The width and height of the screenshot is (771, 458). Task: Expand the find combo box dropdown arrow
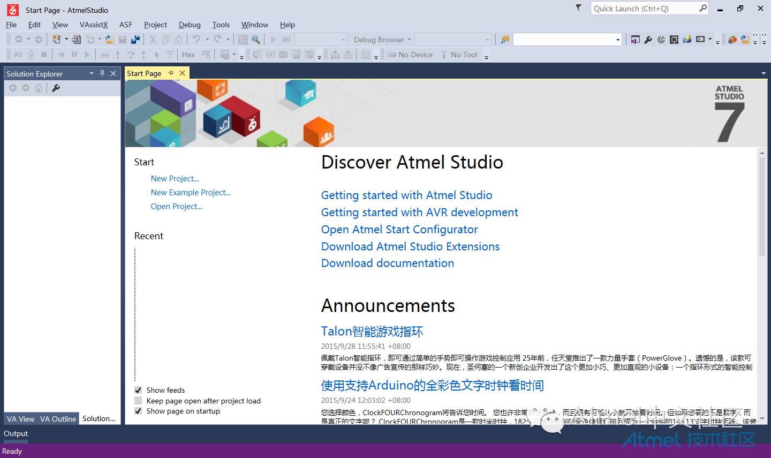click(x=617, y=40)
